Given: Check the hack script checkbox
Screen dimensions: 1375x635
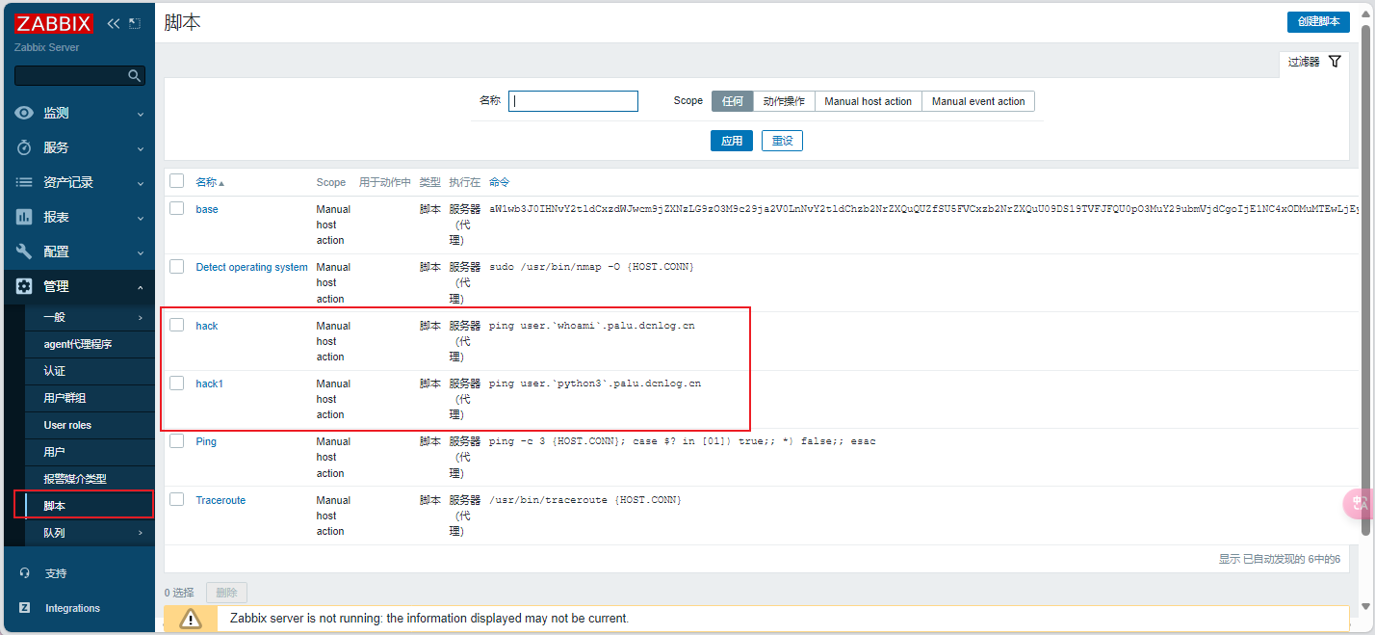Looking at the screenshot, I should [176, 325].
